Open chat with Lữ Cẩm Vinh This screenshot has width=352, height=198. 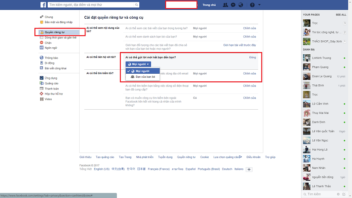coord(324,104)
